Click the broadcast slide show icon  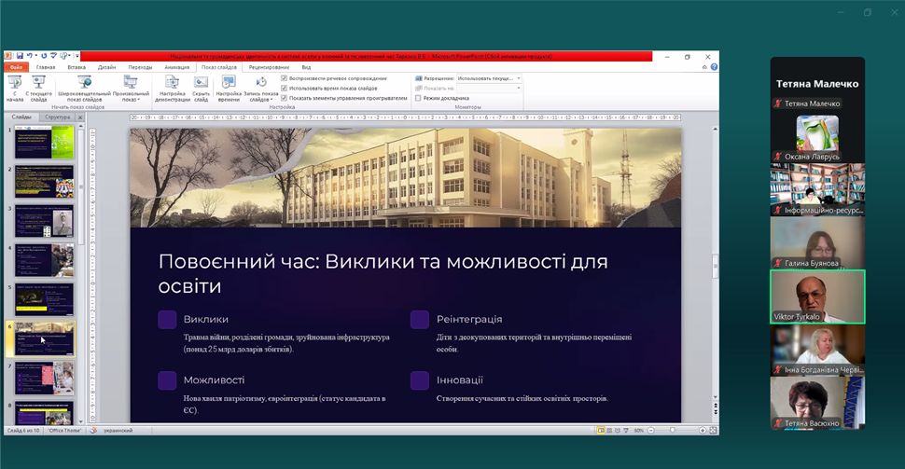(x=84, y=88)
